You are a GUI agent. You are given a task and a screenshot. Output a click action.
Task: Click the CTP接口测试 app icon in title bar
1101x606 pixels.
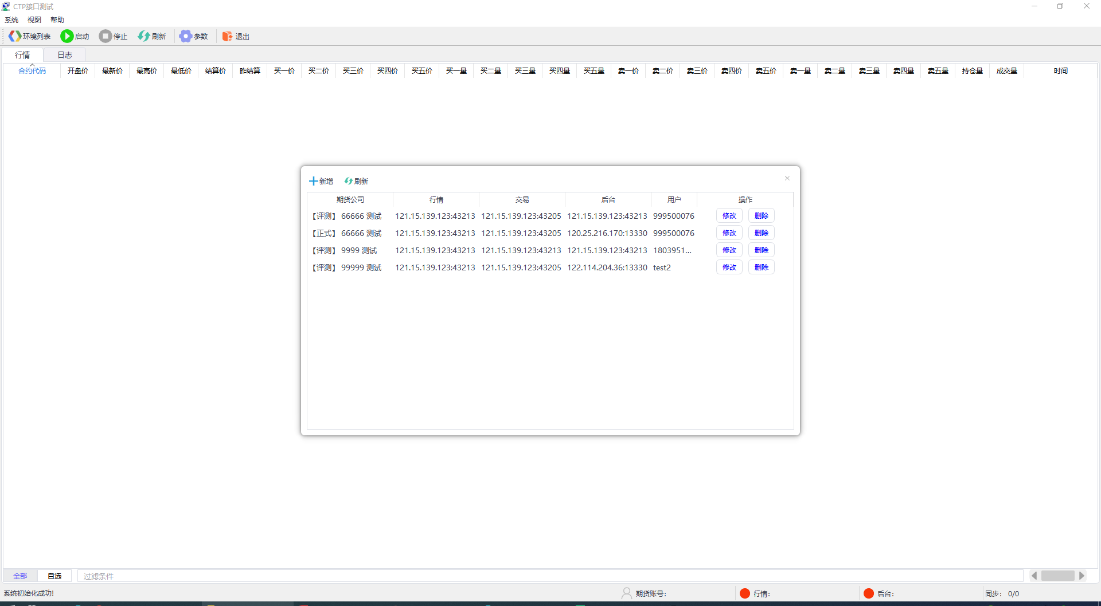6,6
